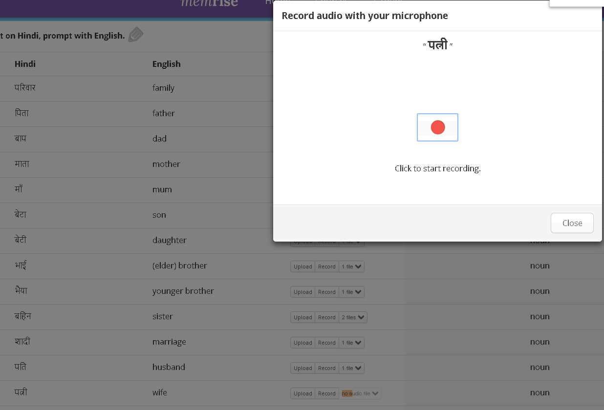Expand the 1 file dropdown for marriage
The width and height of the screenshot is (604, 410).
tap(352, 343)
